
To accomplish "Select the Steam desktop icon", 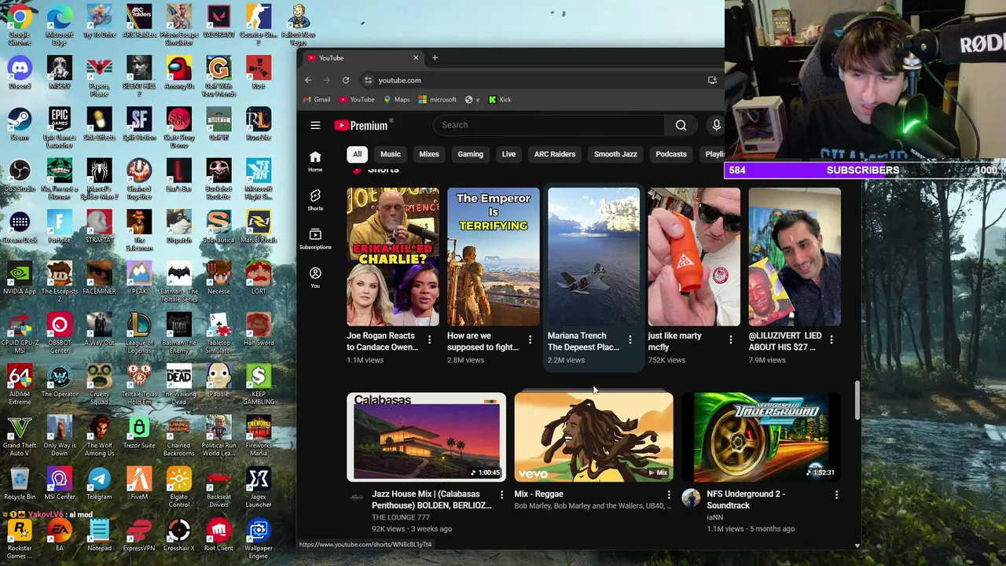I will coord(20,124).
